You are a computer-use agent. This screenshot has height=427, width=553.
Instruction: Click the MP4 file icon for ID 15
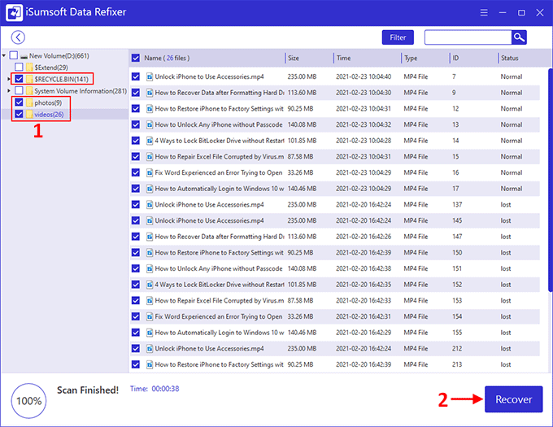pyautogui.click(x=150, y=156)
